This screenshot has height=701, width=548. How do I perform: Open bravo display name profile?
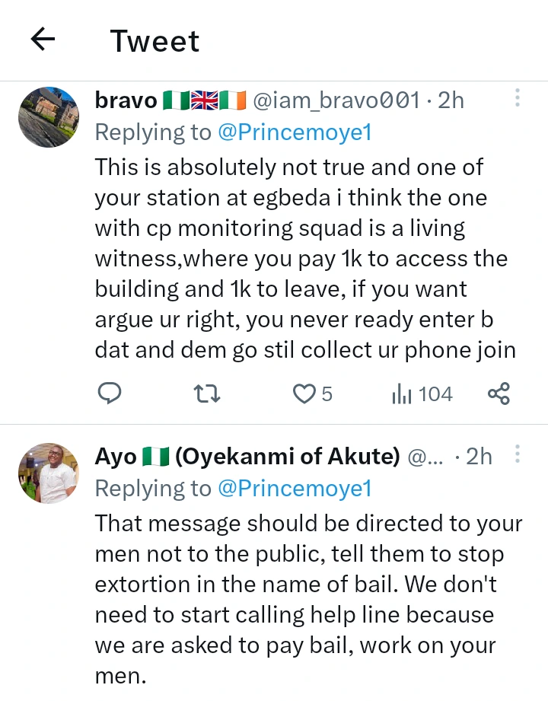click(x=126, y=100)
